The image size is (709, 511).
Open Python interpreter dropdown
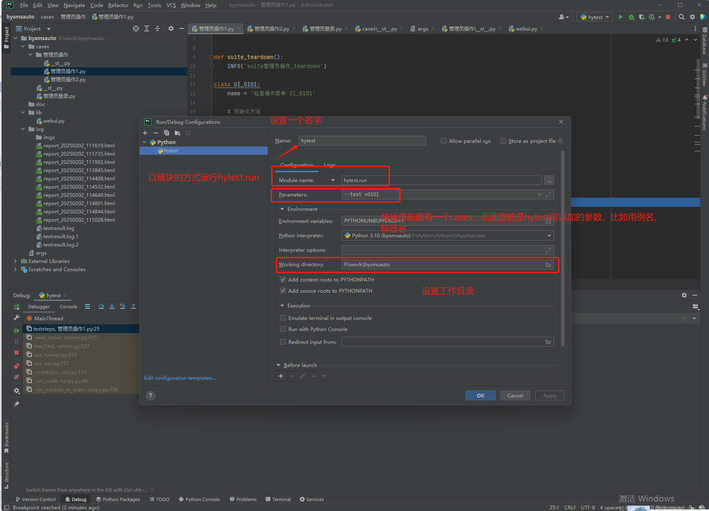point(549,236)
